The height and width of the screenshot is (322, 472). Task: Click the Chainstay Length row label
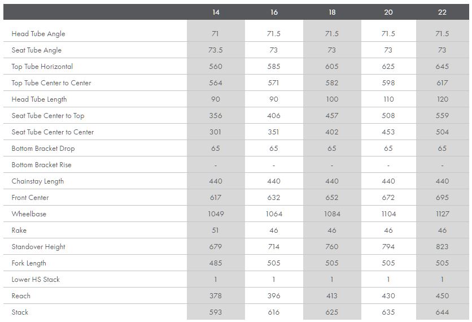pos(38,181)
